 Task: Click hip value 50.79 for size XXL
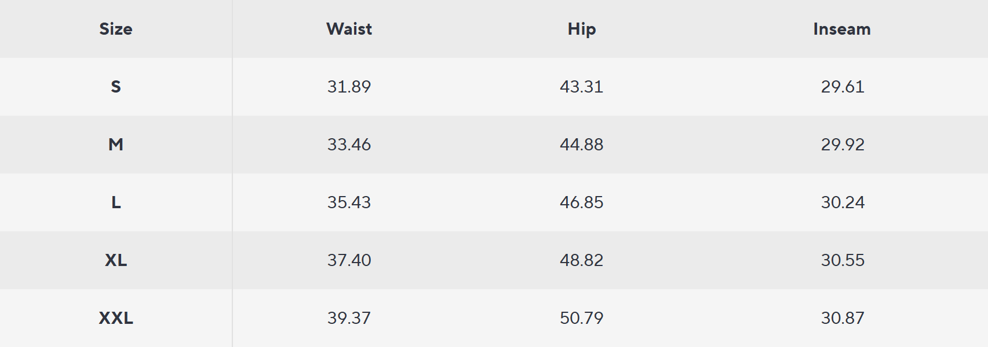(x=582, y=318)
